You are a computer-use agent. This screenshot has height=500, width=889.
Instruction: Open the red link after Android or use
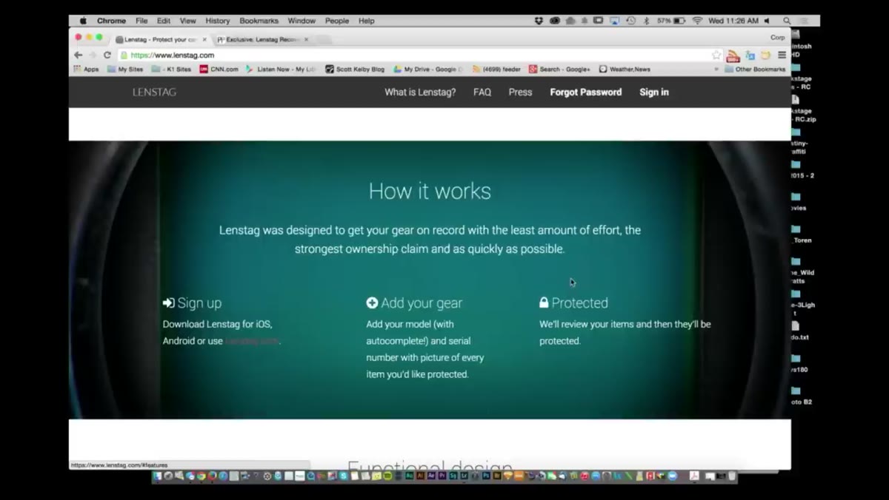click(x=252, y=341)
